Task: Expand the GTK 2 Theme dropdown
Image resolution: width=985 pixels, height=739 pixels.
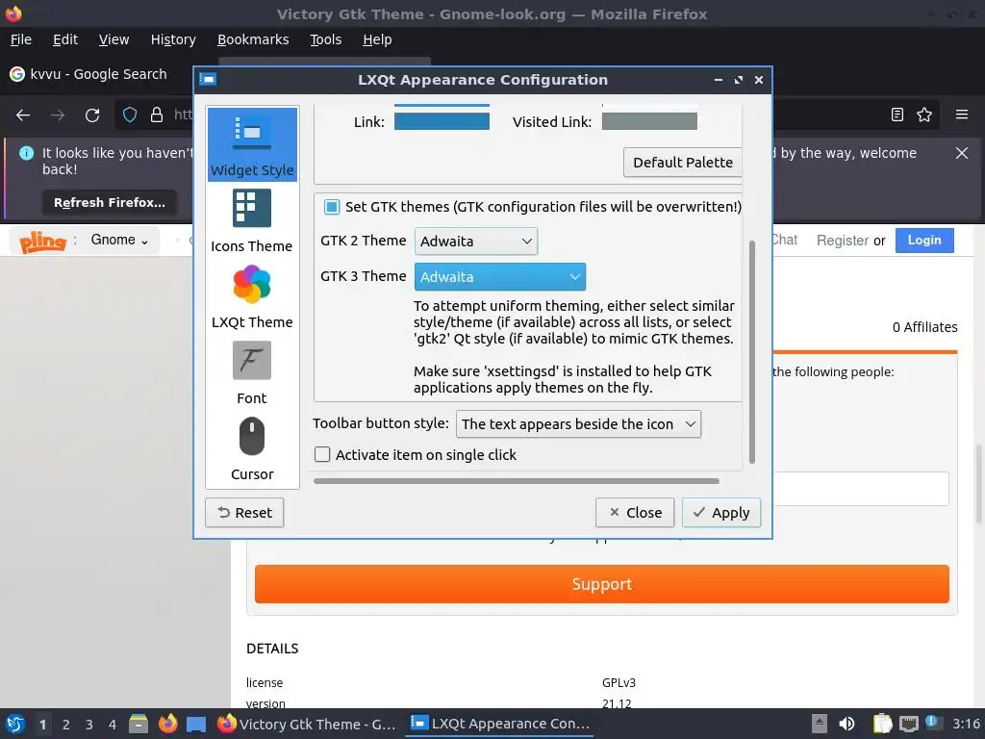Action: pyautogui.click(x=475, y=242)
